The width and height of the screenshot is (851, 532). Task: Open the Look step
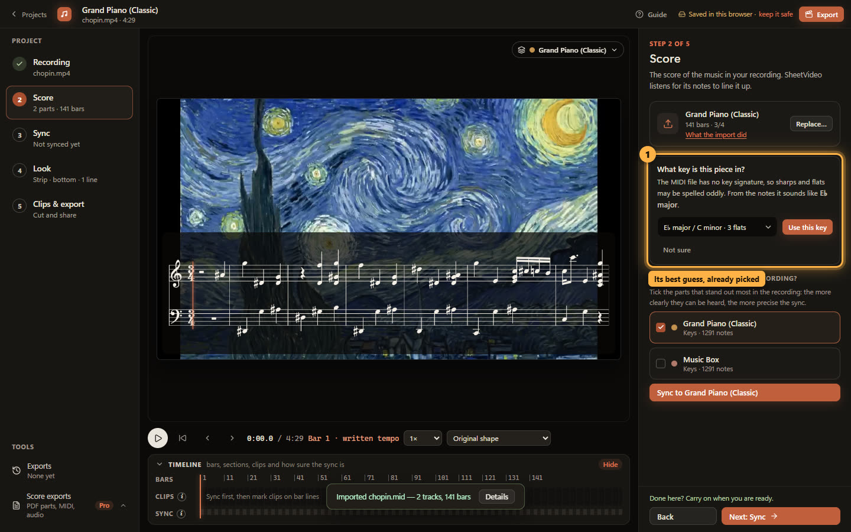[x=69, y=174]
